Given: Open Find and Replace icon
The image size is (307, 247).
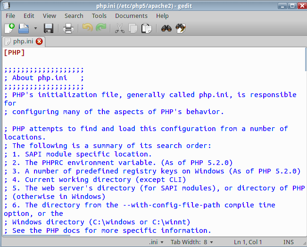Looking at the screenshot, I should pos(181,28).
